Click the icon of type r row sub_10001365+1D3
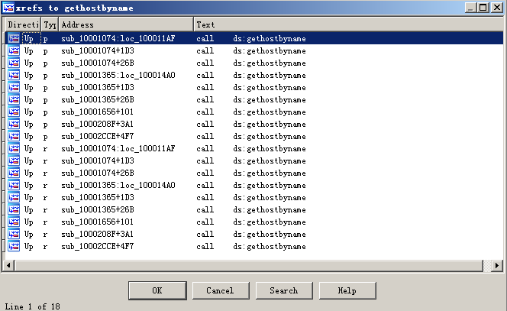Screen dimensions: 507x311 coord(14,197)
